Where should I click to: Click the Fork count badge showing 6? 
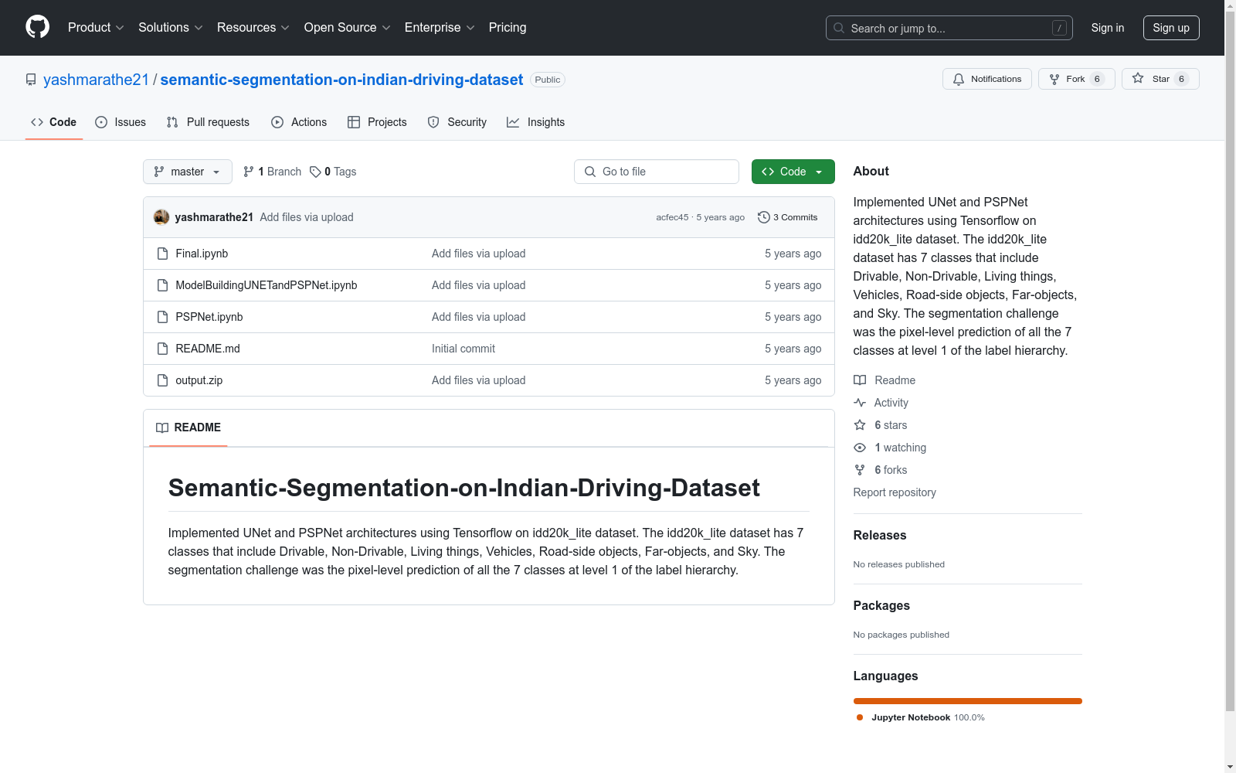[x=1097, y=79]
